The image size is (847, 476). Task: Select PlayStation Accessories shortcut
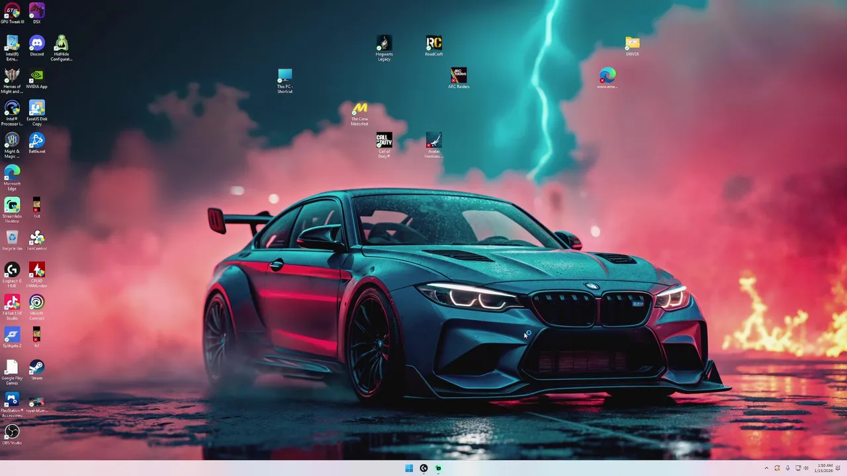tap(12, 404)
